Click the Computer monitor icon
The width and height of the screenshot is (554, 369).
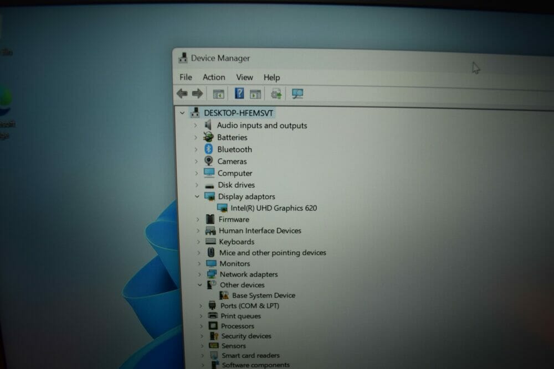pyautogui.click(x=209, y=173)
